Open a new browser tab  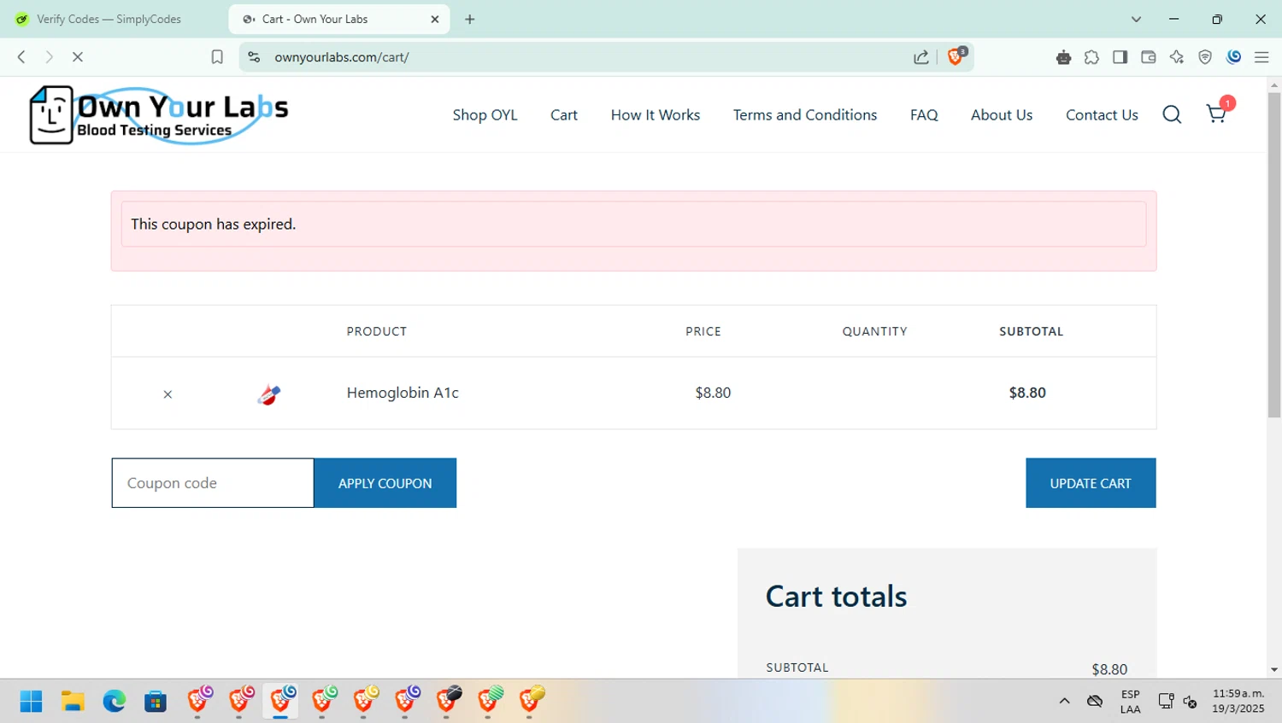click(469, 19)
